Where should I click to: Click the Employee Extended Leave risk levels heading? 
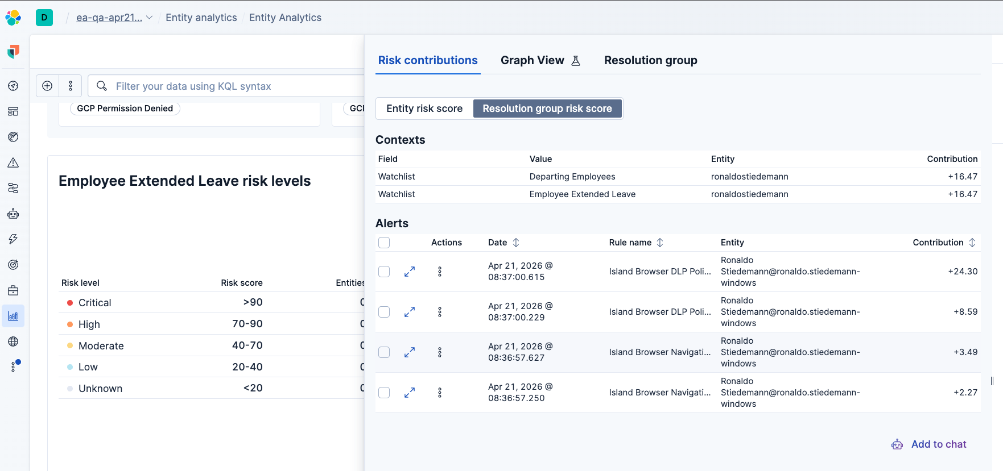pyautogui.click(x=185, y=181)
